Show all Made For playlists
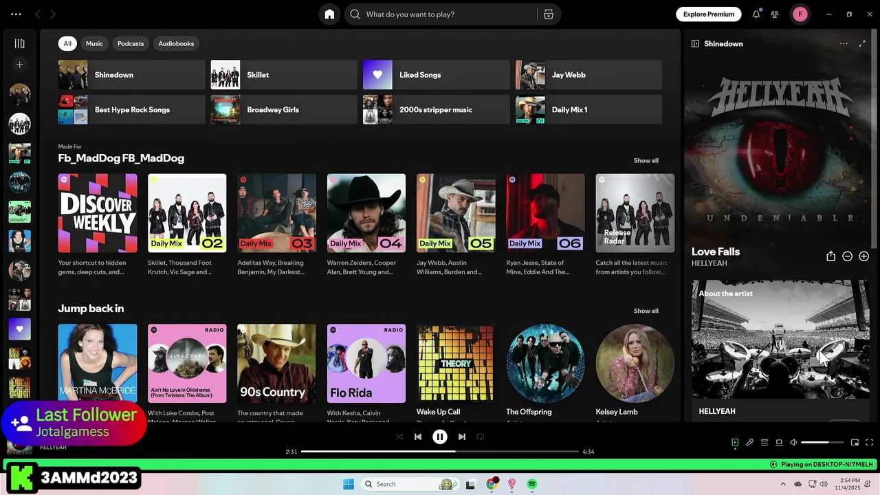The width and height of the screenshot is (880, 495). pyautogui.click(x=646, y=160)
